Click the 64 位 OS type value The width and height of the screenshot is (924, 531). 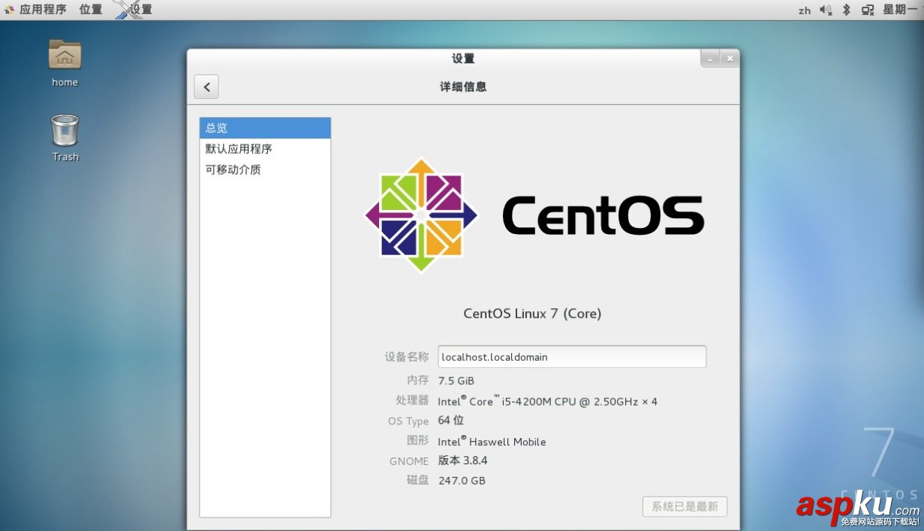click(451, 421)
